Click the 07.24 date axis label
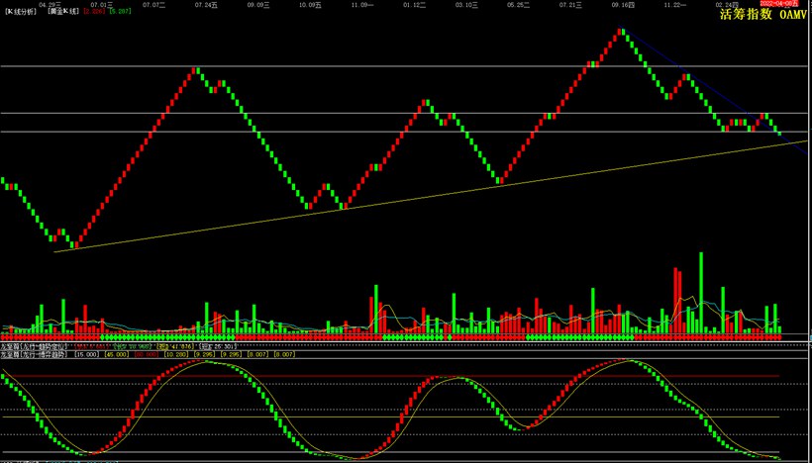The height and width of the screenshot is (463, 812). coord(206,4)
